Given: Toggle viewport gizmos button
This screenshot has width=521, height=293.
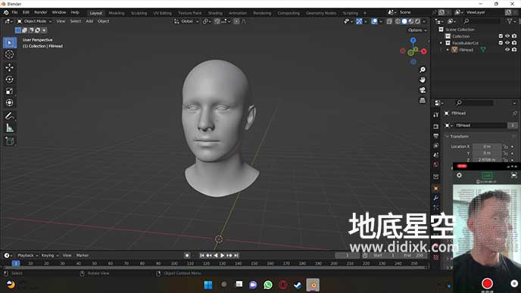Looking at the screenshot, I should pos(359,21).
